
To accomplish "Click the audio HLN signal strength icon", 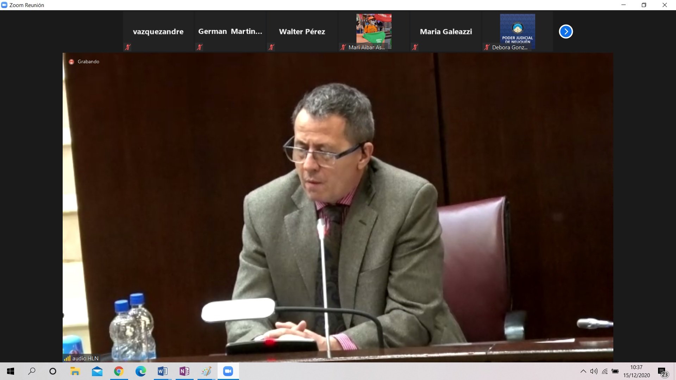I will tap(67, 358).
